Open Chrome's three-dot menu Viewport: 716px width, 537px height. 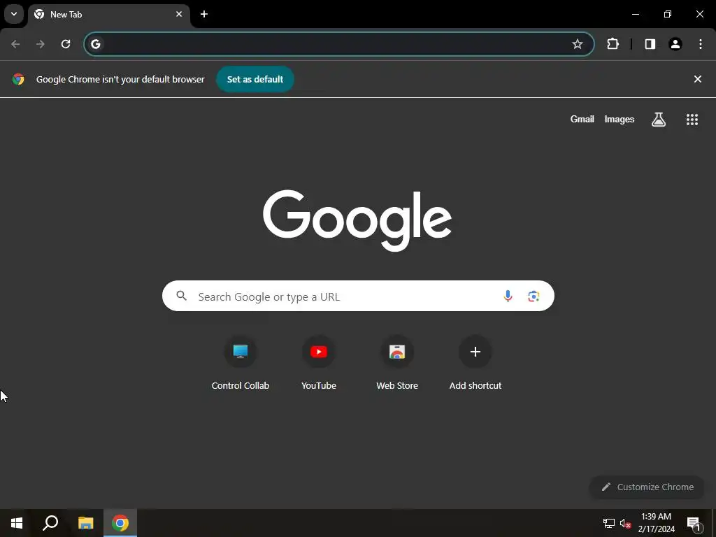pyautogui.click(x=701, y=44)
